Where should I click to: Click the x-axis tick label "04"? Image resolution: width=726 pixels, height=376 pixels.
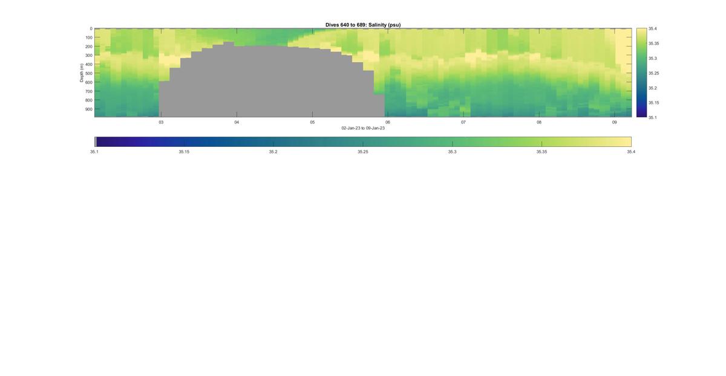point(237,122)
